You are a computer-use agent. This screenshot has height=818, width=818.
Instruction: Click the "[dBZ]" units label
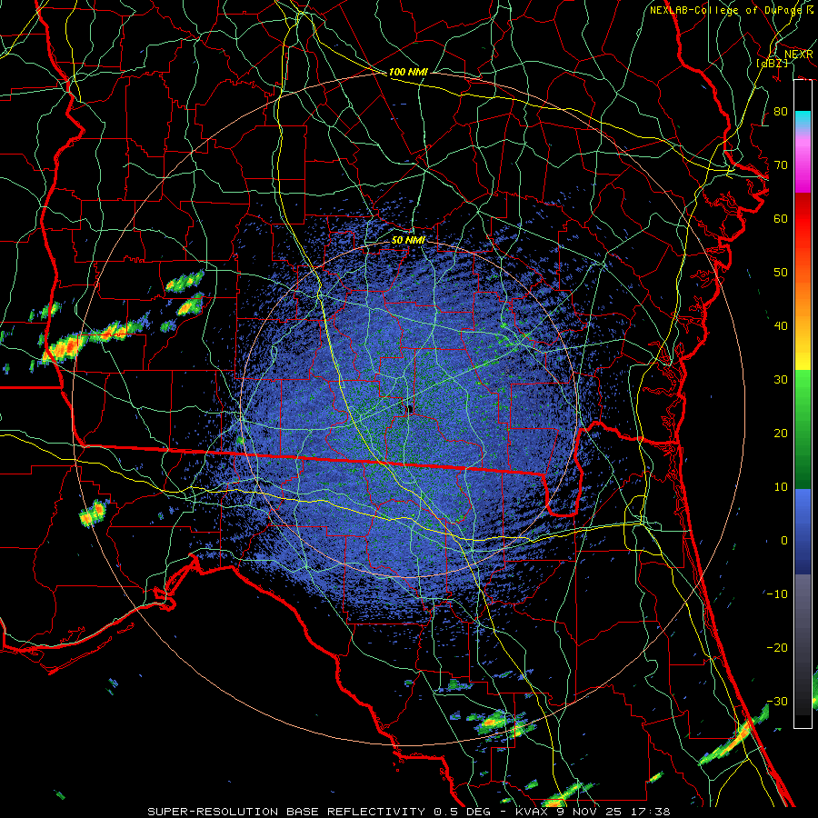[x=772, y=63]
